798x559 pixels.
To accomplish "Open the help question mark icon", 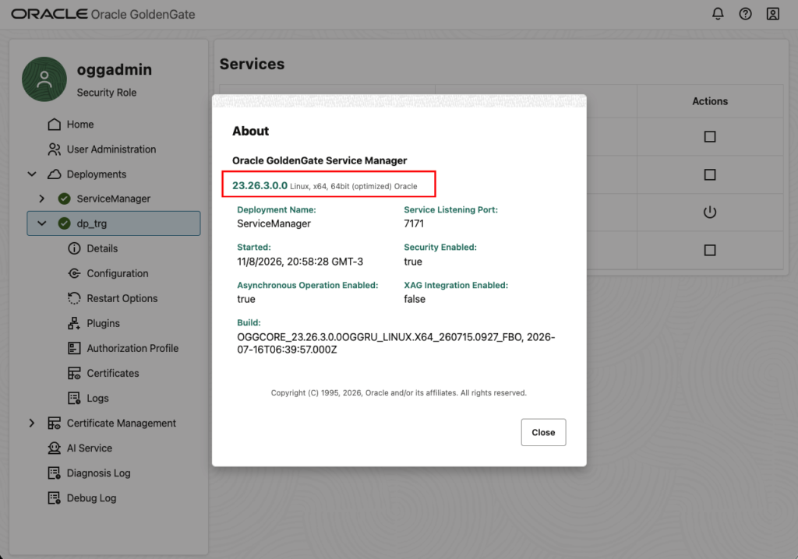I will pos(745,14).
